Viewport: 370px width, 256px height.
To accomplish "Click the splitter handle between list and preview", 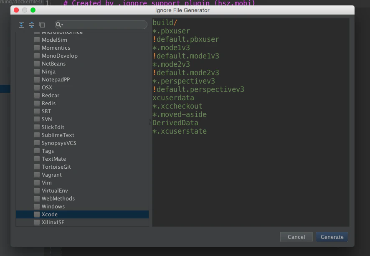I will (150, 122).
